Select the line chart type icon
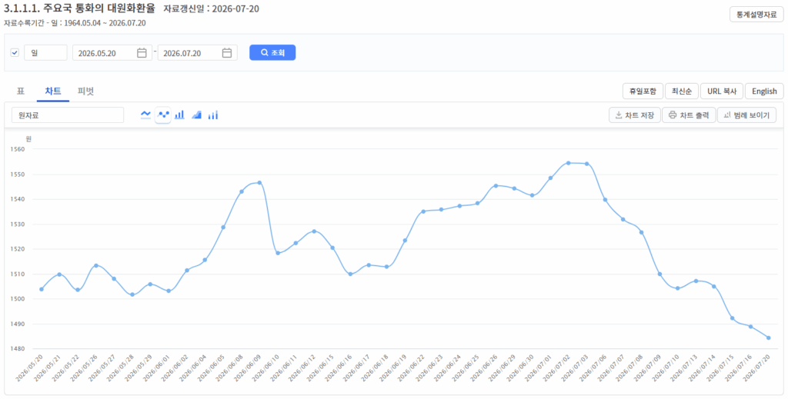Viewport: 788px width, 399px height. tap(145, 115)
